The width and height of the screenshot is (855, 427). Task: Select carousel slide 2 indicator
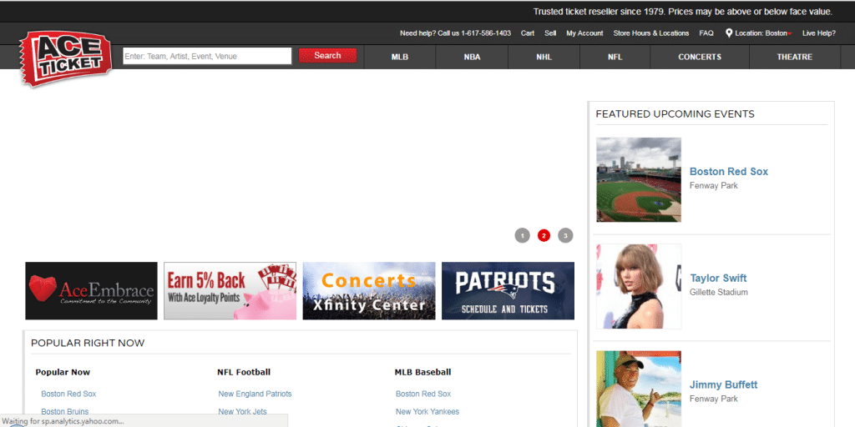[544, 236]
